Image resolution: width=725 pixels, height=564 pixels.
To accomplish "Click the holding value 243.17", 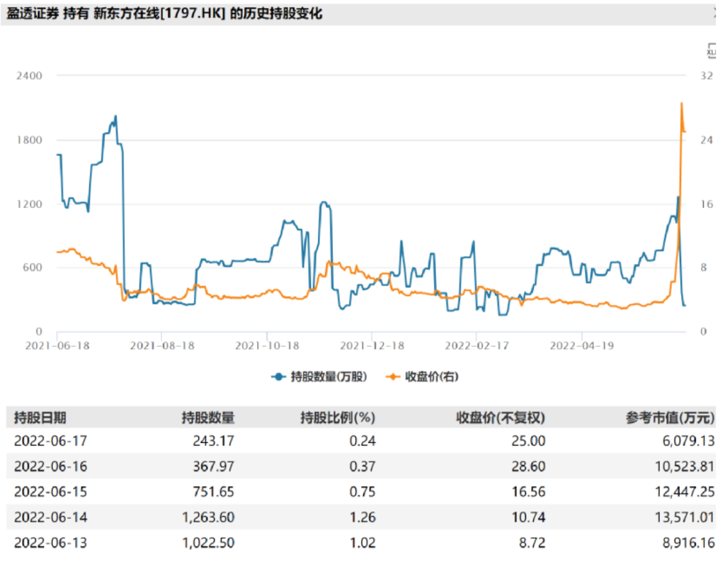I will [214, 441].
